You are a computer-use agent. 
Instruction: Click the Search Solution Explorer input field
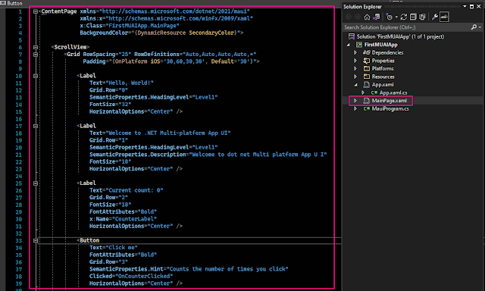pyautogui.click(x=407, y=27)
